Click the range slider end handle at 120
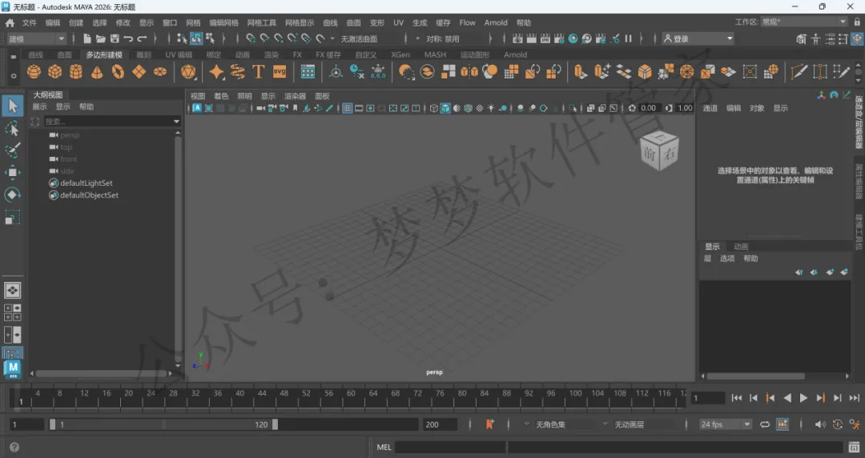This screenshot has height=458, width=865. tap(275, 424)
